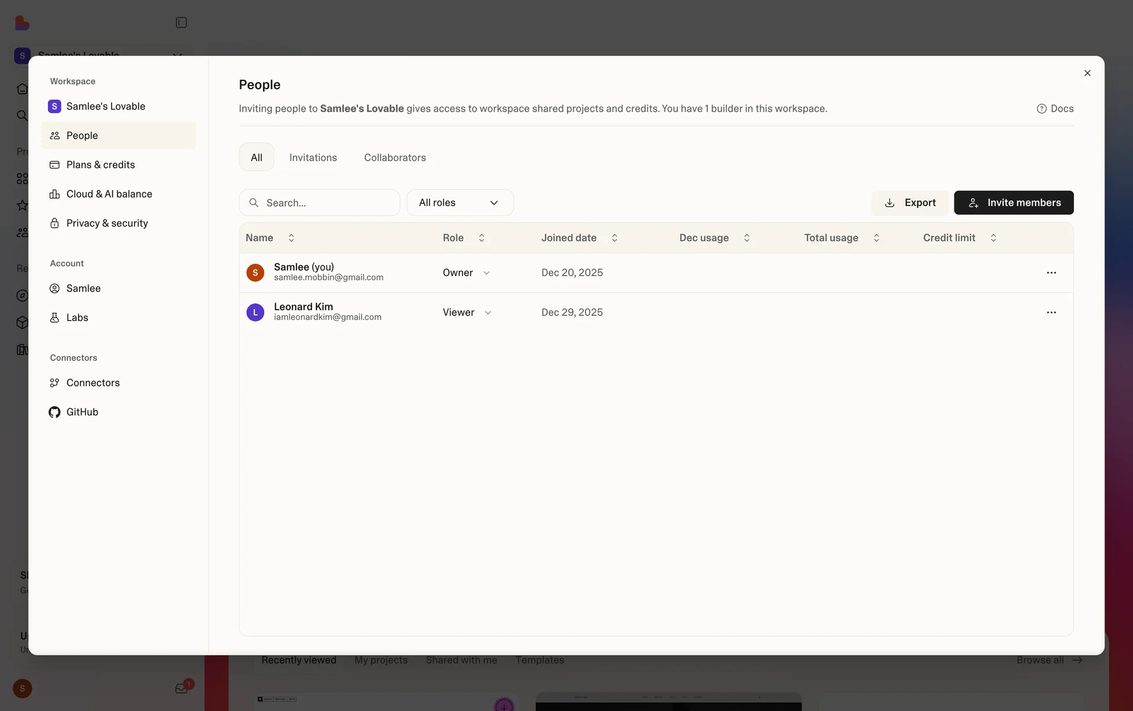Go to Cloud & AI balance
The width and height of the screenshot is (1133, 711).
pyautogui.click(x=109, y=194)
